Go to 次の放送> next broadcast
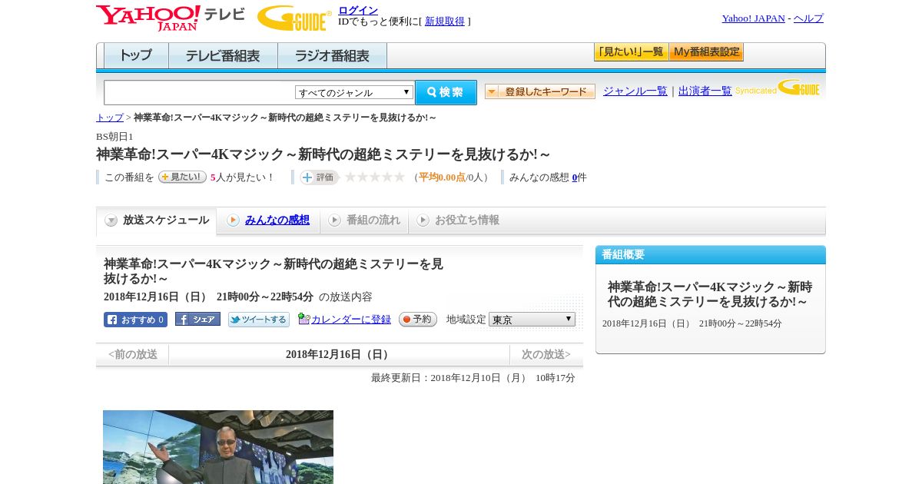Image resolution: width=922 pixels, height=484 pixels. (x=546, y=355)
